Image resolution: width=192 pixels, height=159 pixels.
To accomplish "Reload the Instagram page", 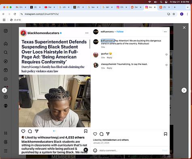I will 15,14.
